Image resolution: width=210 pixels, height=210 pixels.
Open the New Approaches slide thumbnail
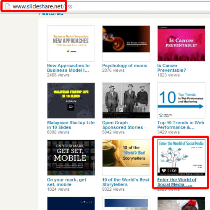71,43
